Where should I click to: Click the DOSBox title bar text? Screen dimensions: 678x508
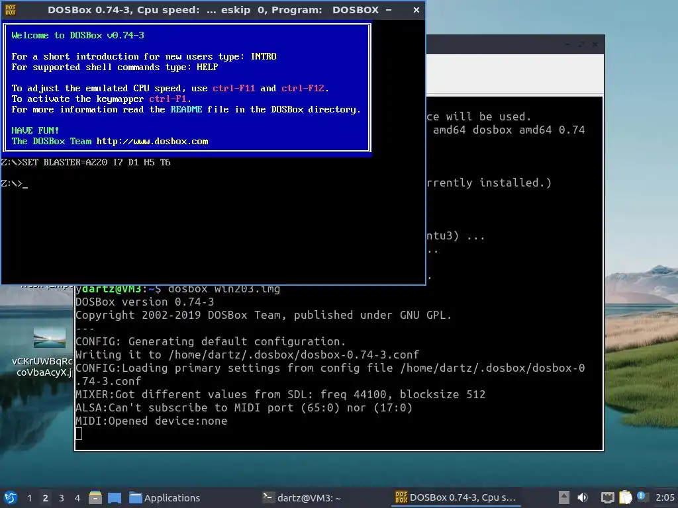(x=213, y=9)
